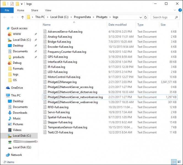Expand the ribbon with the chevron
183x165 pixels.
coord(175,10)
